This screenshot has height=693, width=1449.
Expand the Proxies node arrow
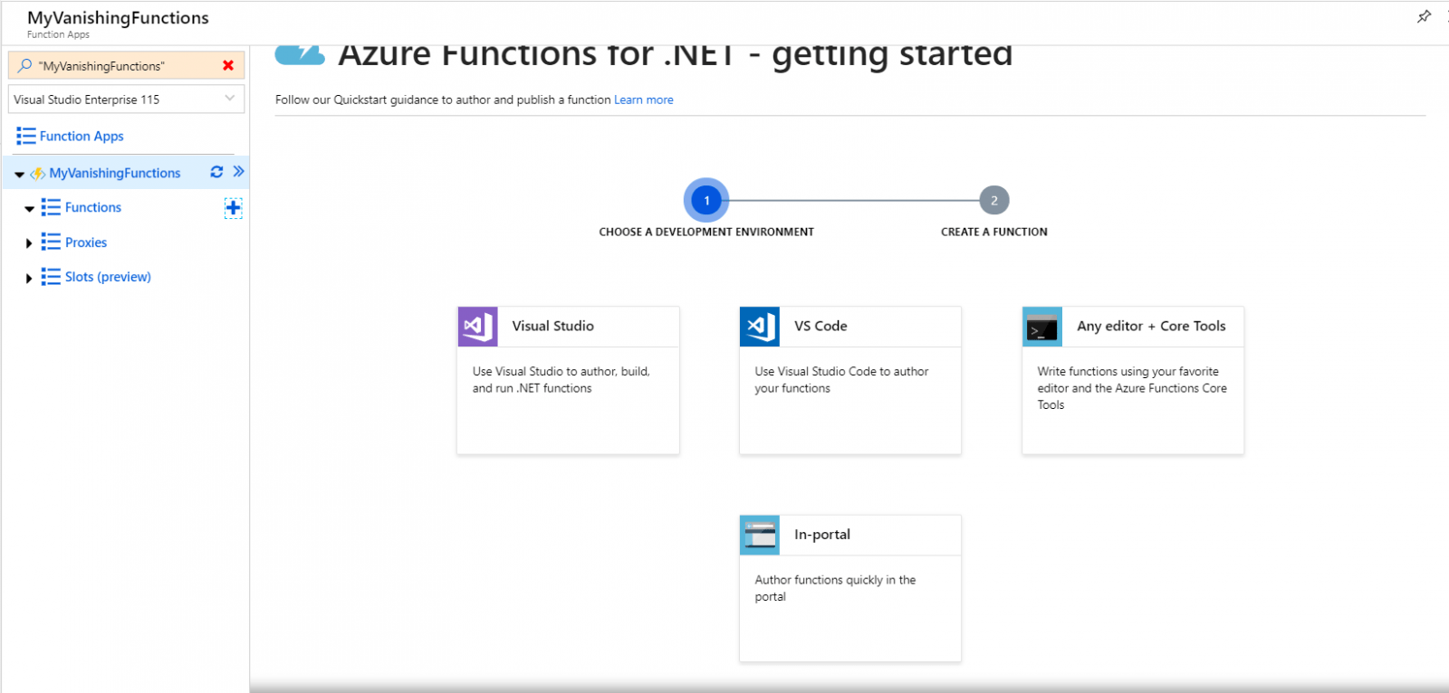pos(29,243)
